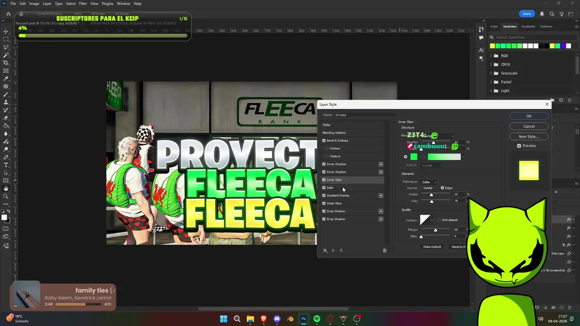Open the Filter menu

tap(83, 4)
